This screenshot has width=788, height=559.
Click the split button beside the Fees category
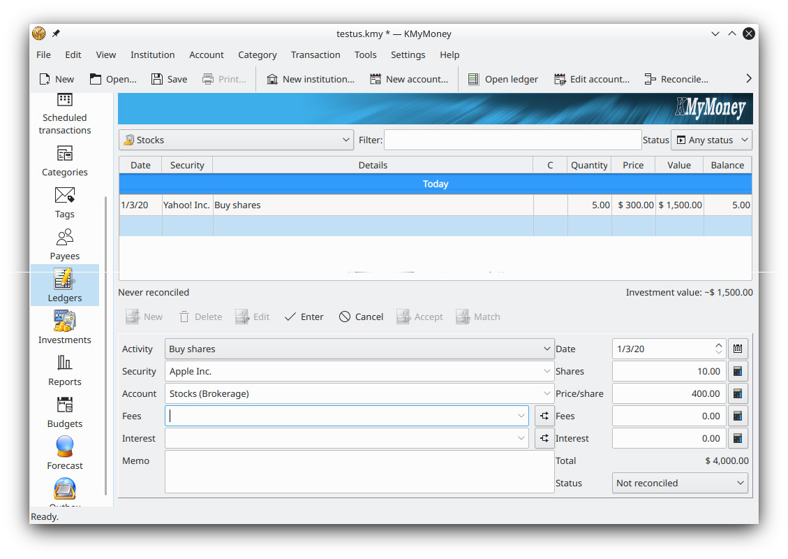(x=544, y=416)
